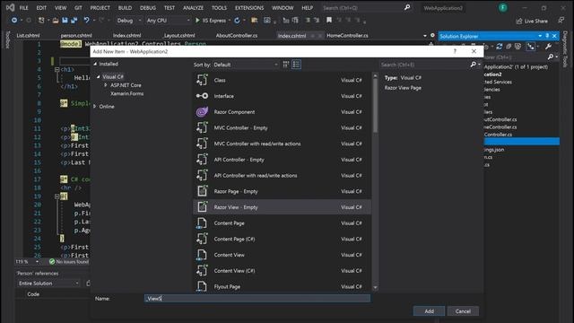
Task: Click the Save file toolbar icon
Action: click(65, 21)
